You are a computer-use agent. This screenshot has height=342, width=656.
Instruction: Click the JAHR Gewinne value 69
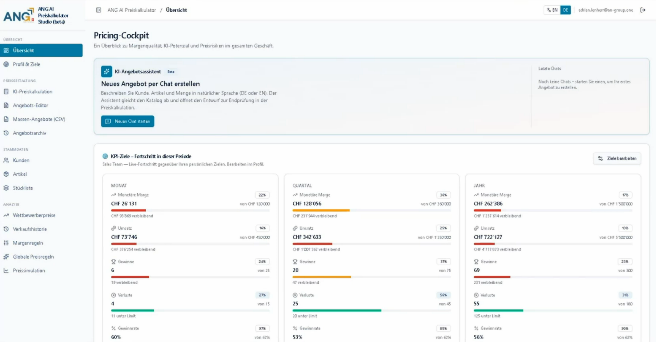[477, 270]
